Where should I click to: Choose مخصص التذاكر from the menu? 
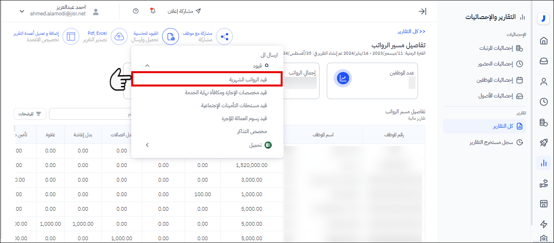(251, 131)
